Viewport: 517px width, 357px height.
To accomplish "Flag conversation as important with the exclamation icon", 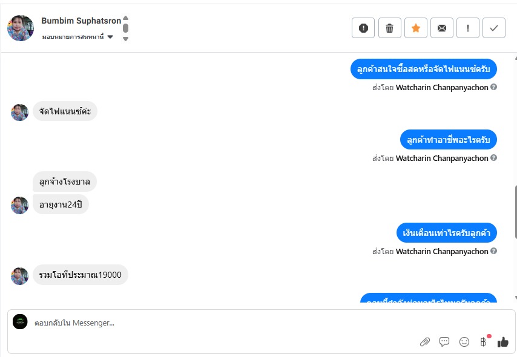I will [x=468, y=28].
